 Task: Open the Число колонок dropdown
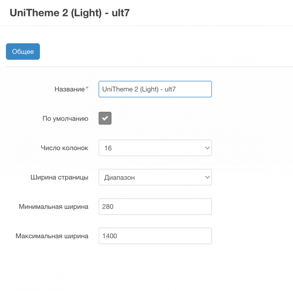click(x=155, y=148)
